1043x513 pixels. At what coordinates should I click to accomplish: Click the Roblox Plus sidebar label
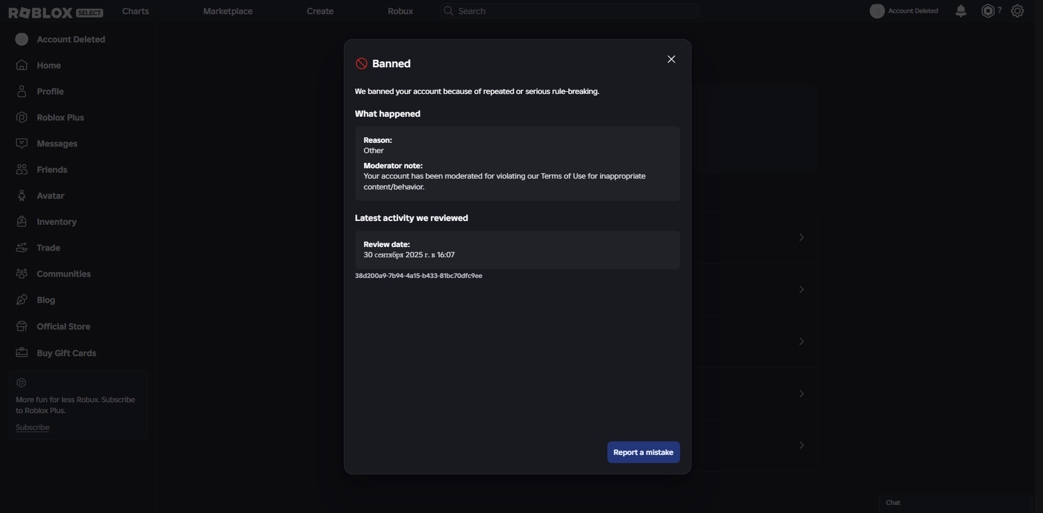click(x=60, y=117)
